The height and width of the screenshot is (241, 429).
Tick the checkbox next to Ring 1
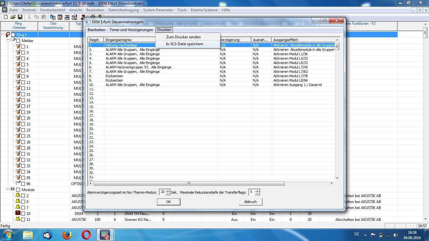pyautogui.click(x=13, y=35)
